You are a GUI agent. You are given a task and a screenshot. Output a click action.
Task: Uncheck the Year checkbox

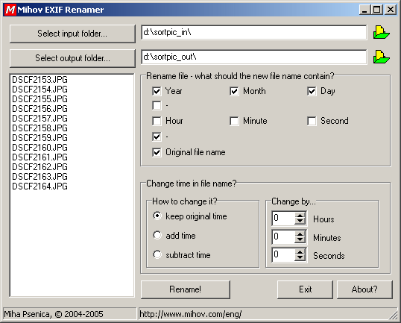click(157, 91)
